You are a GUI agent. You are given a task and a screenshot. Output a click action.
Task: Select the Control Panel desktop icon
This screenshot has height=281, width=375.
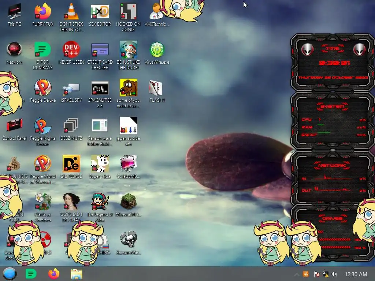(14, 129)
